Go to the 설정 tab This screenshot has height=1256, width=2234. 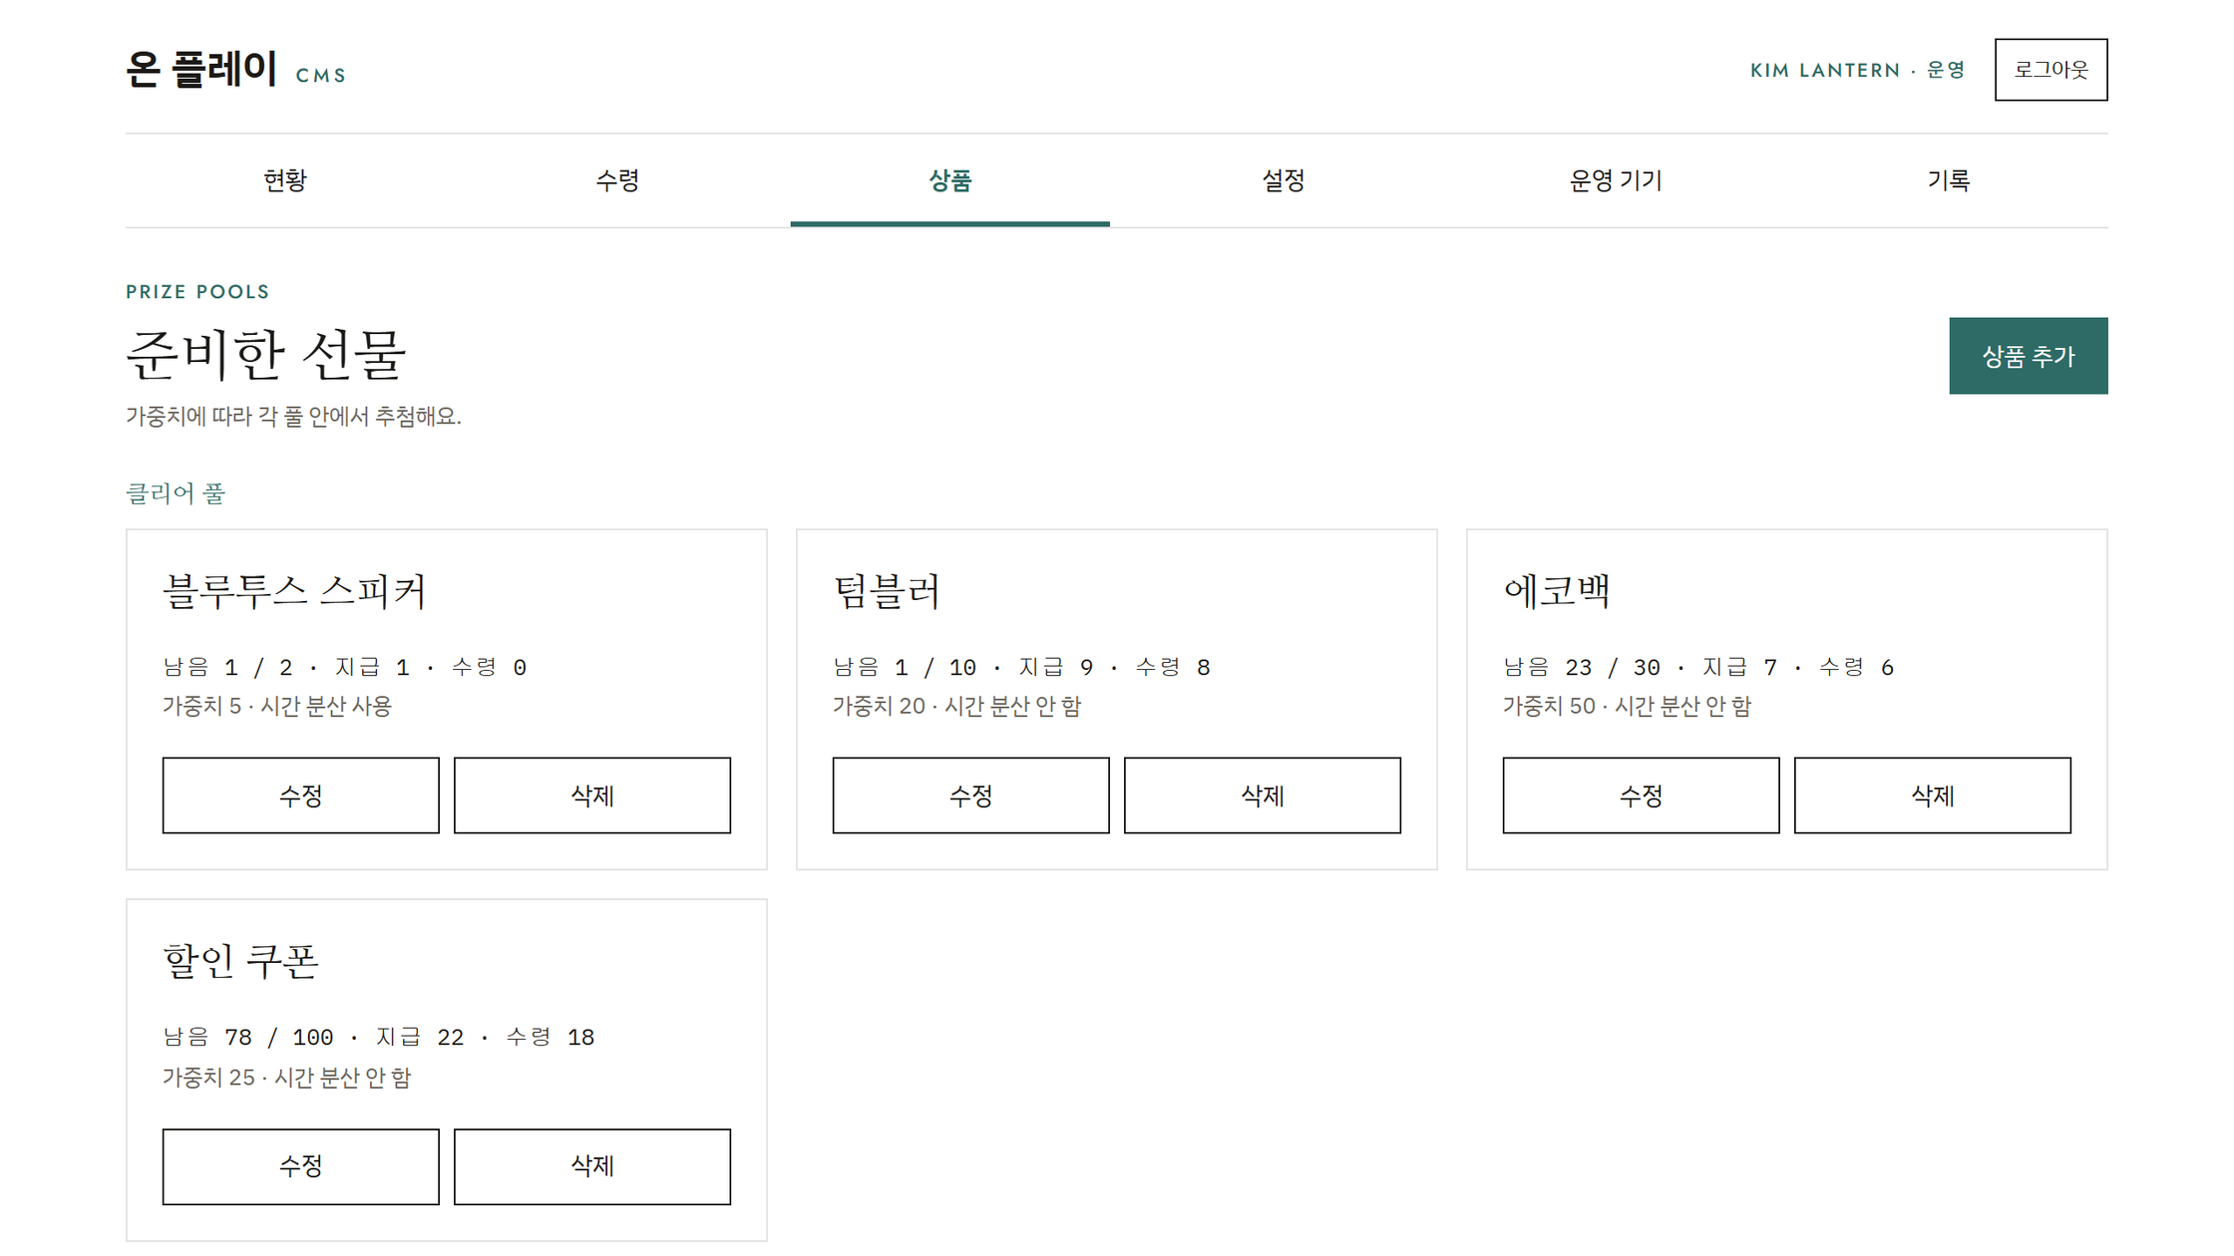(1283, 180)
